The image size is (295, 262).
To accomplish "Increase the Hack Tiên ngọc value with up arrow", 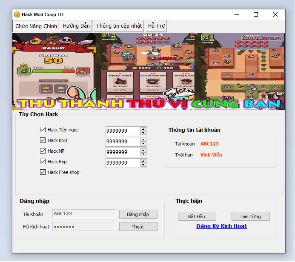I will click(143, 129).
